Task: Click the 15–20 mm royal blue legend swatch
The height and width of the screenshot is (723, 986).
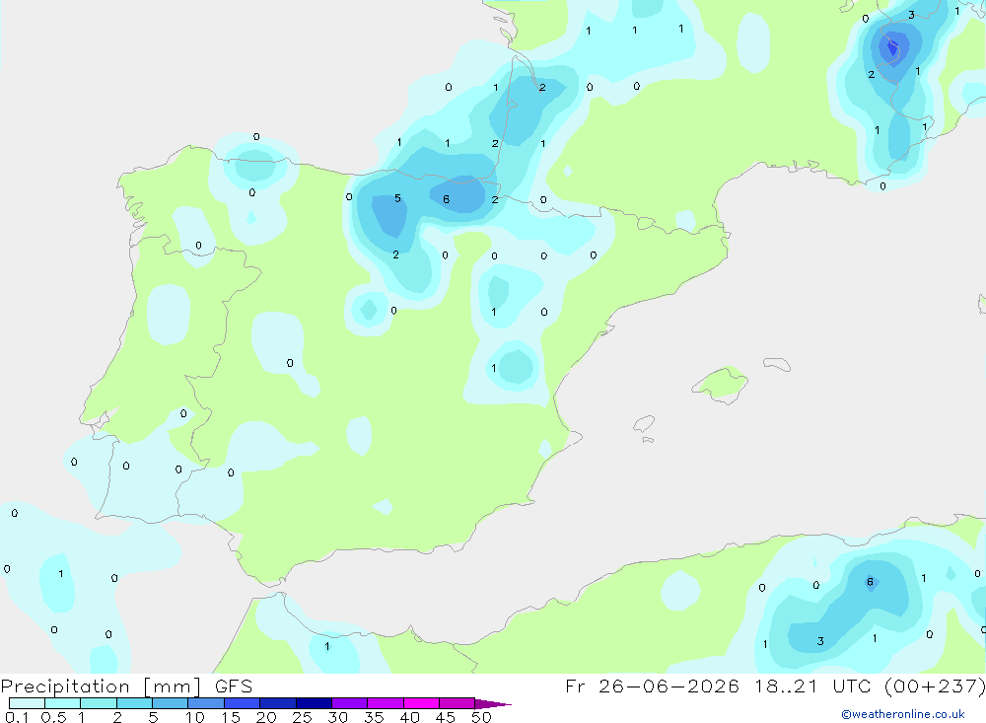Action: [x=242, y=703]
